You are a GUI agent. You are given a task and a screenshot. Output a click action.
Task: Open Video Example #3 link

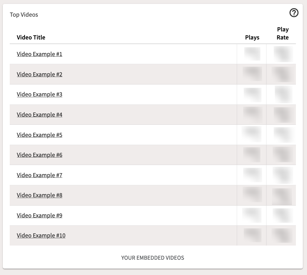coord(39,94)
